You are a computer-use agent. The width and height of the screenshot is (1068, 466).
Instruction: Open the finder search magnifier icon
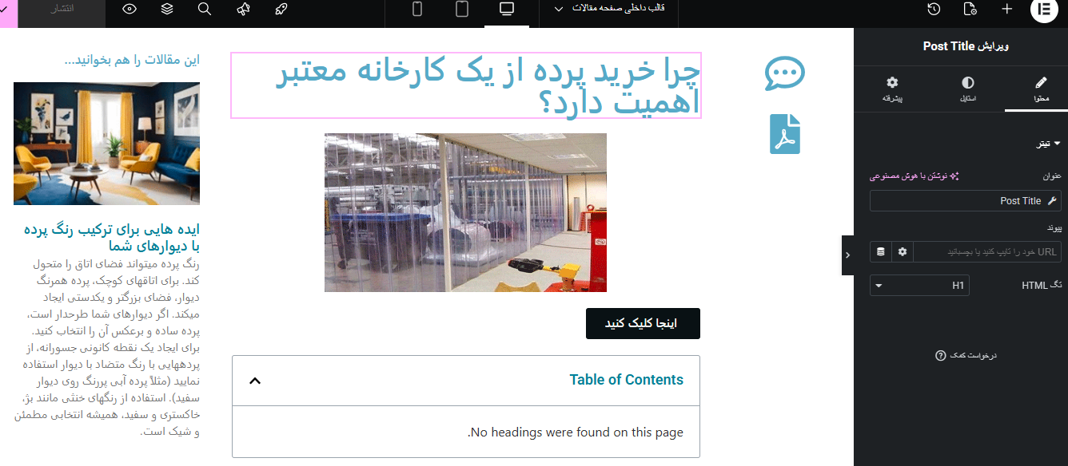[x=205, y=10]
